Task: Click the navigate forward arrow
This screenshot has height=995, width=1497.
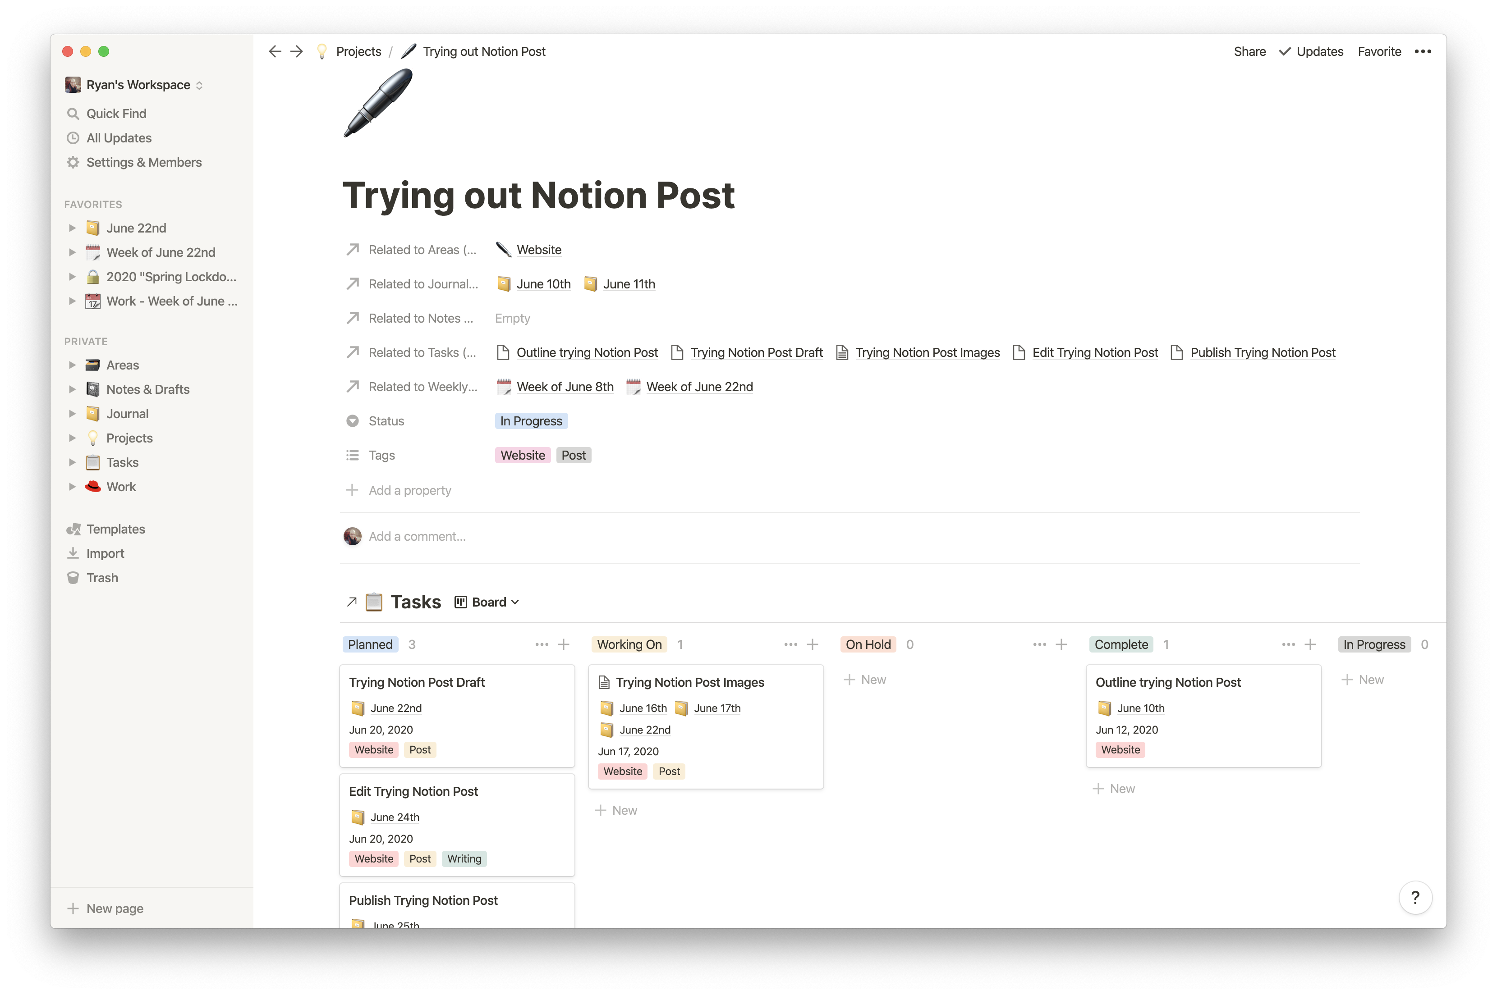Action: tap(297, 51)
